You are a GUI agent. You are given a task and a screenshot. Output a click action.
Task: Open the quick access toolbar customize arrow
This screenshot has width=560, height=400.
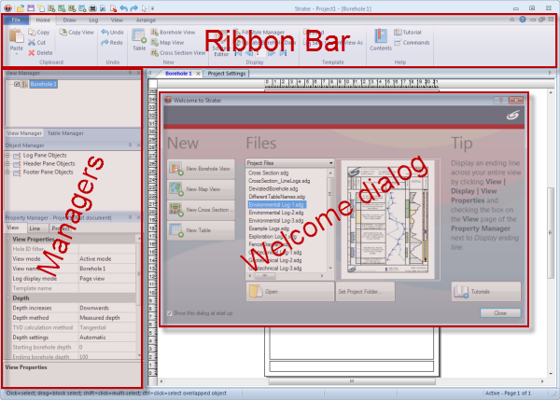coord(152,7)
